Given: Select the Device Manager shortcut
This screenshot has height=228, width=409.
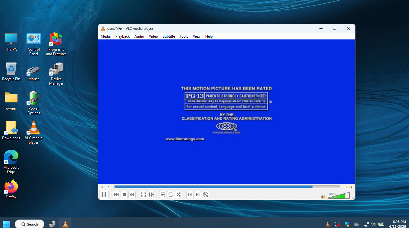Looking at the screenshot, I should [x=56, y=74].
